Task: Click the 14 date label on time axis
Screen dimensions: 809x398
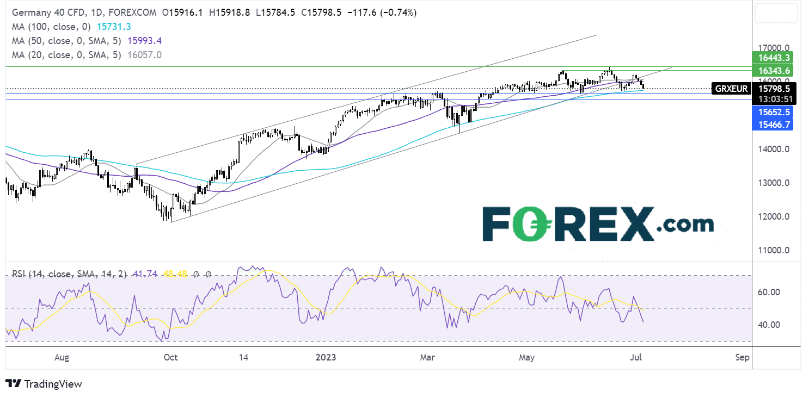Action: [x=243, y=357]
